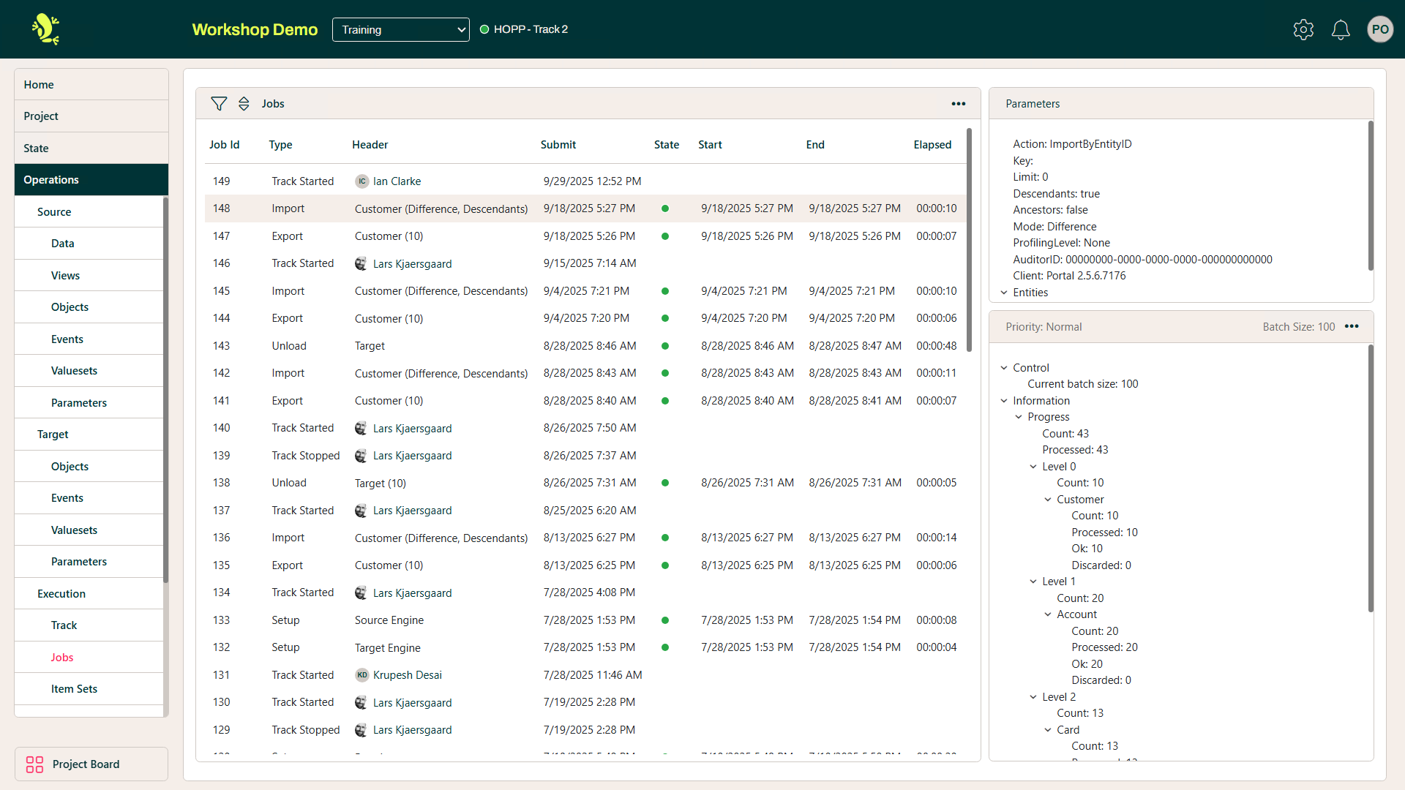Click the Submit column header
This screenshot has width=1405, height=790.
tap(558, 145)
